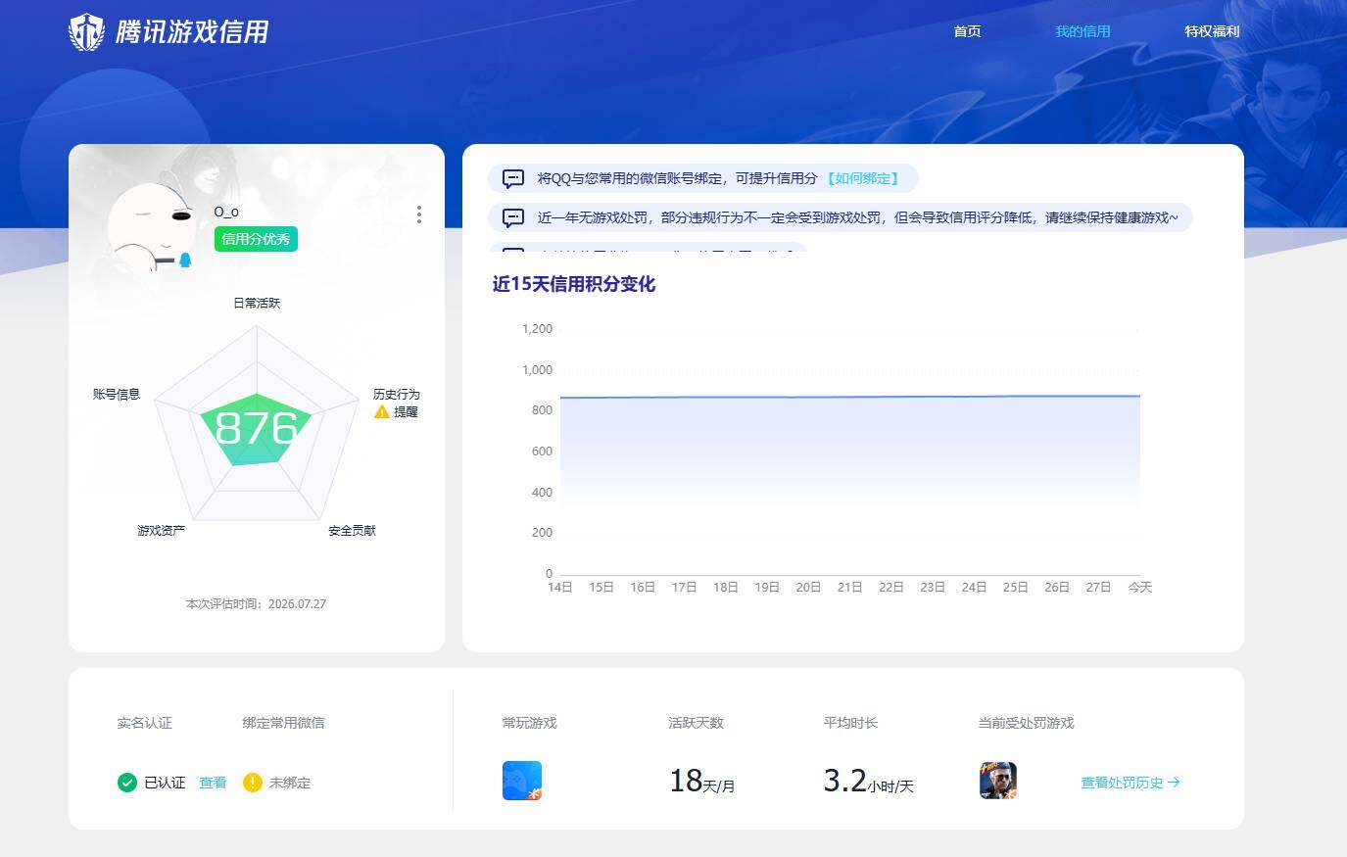This screenshot has width=1347, height=857.
Task: Click the green checkmark icon next to 已认证
Action: click(x=126, y=783)
